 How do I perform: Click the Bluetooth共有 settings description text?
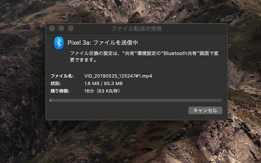144,56
